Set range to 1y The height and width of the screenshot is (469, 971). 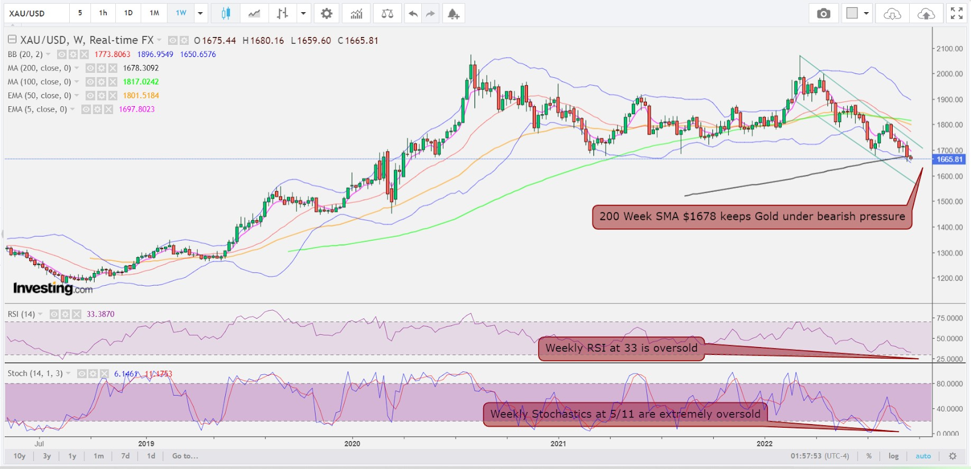72,456
